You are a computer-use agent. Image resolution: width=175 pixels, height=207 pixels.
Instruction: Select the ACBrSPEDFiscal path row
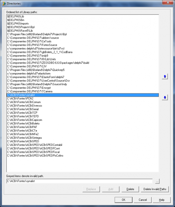(x=83, y=152)
